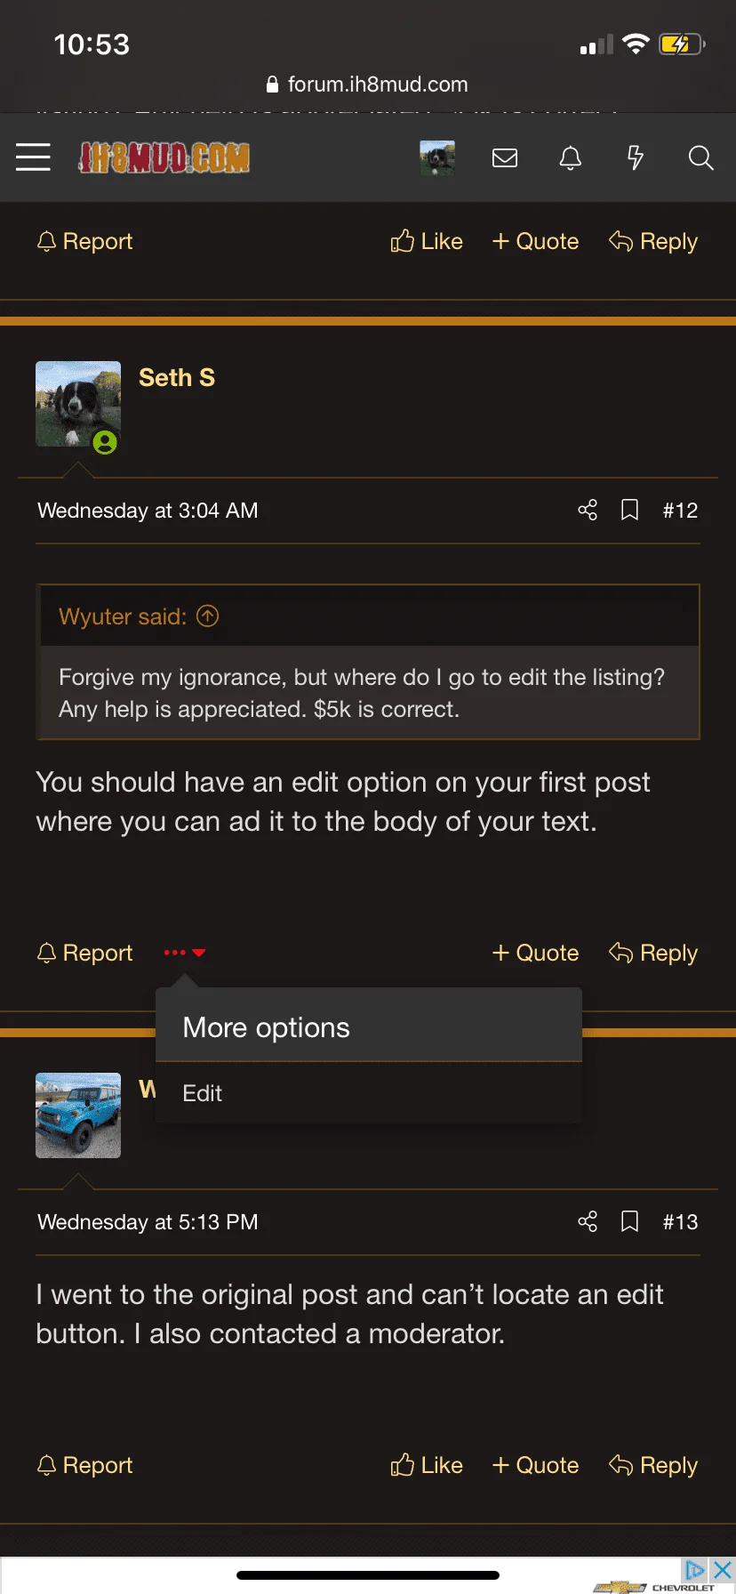Bookmark post #12
Screen dimensions: 736x1594
629,510
